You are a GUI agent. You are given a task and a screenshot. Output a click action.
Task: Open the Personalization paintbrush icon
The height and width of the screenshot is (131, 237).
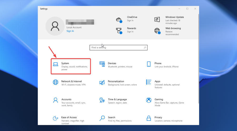(x=102, y=83)
